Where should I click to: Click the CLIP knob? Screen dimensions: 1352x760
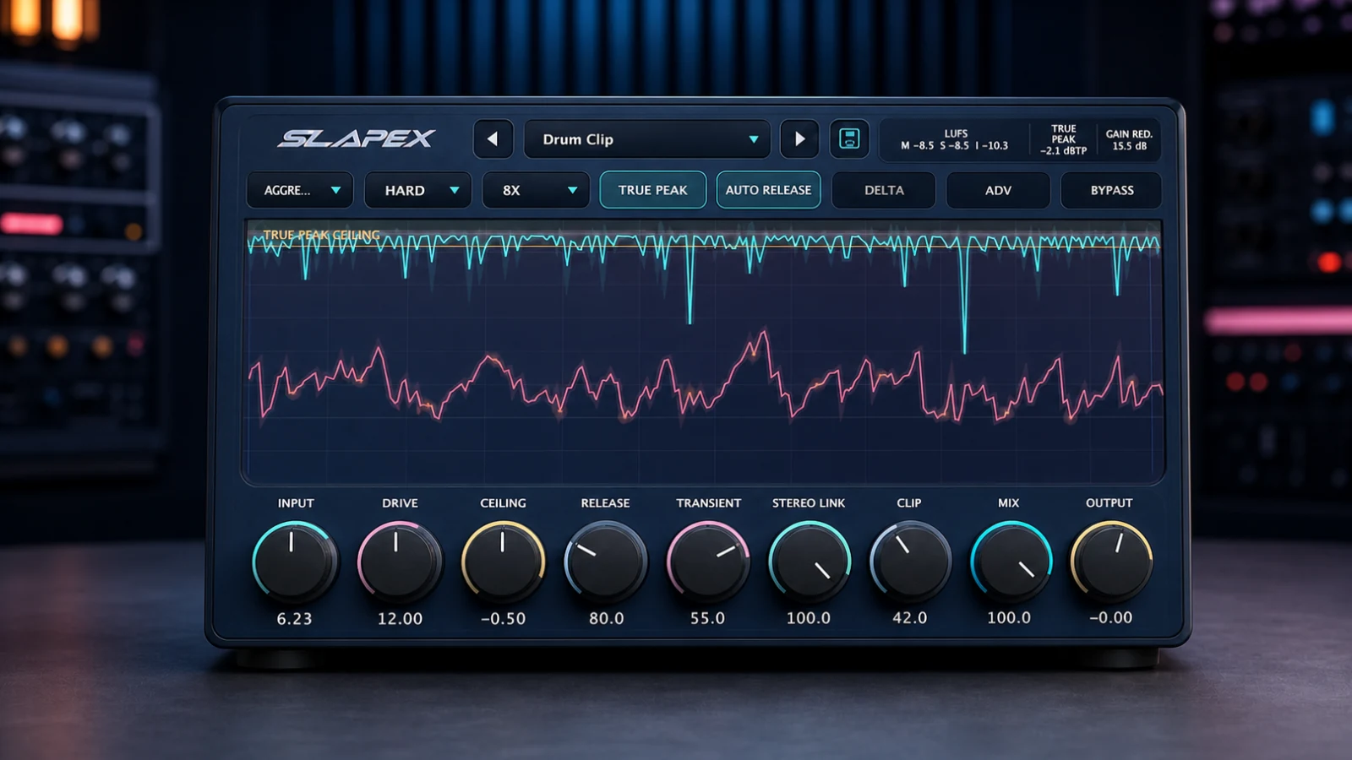[910, 562]
